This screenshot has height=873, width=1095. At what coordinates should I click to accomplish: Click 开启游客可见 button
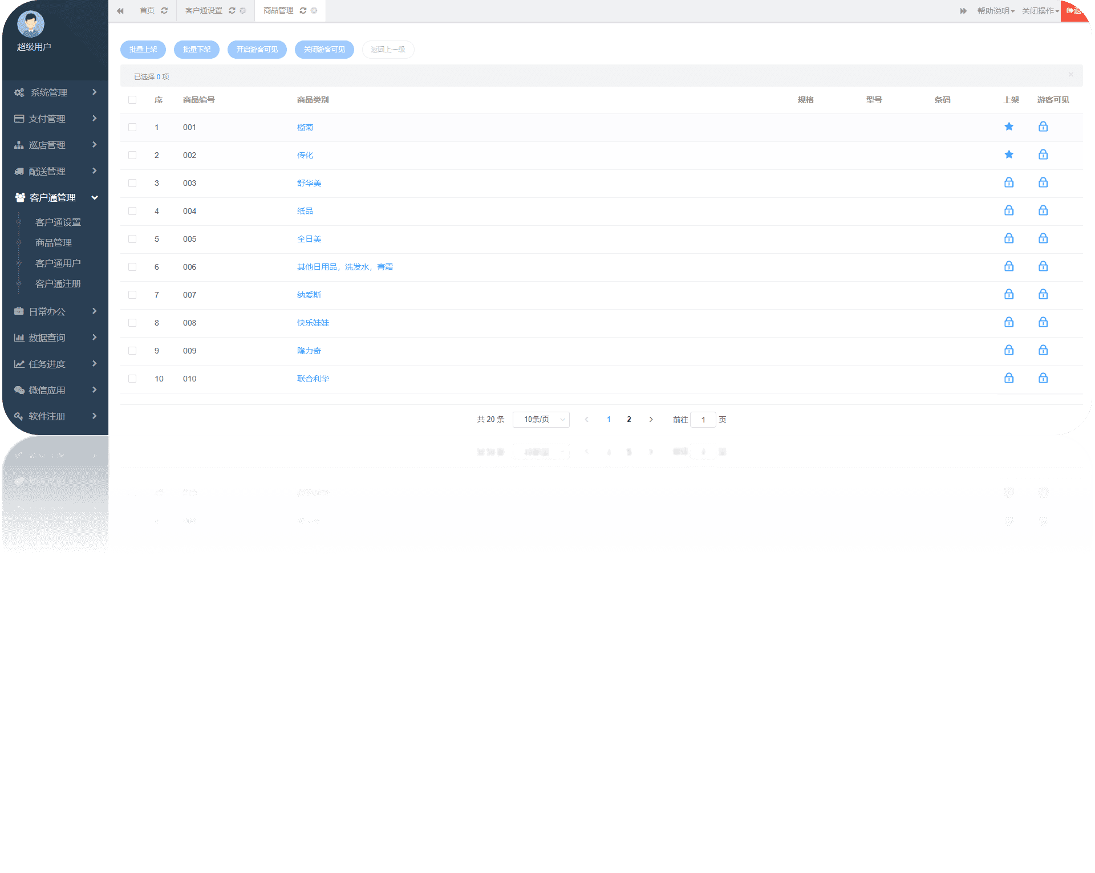(257, 49)
